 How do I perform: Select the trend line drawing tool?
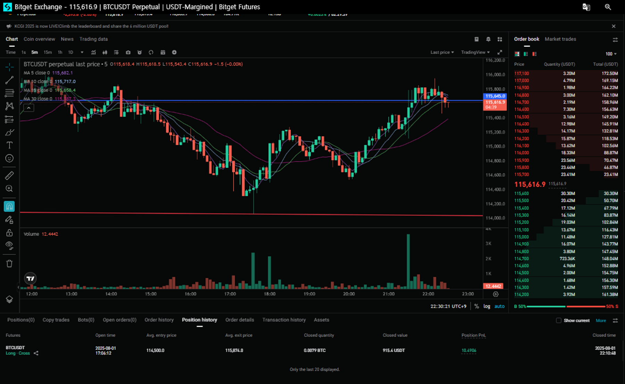tap(9, 80)
